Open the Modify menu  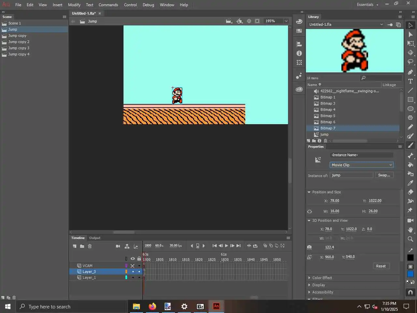point(74,5)
